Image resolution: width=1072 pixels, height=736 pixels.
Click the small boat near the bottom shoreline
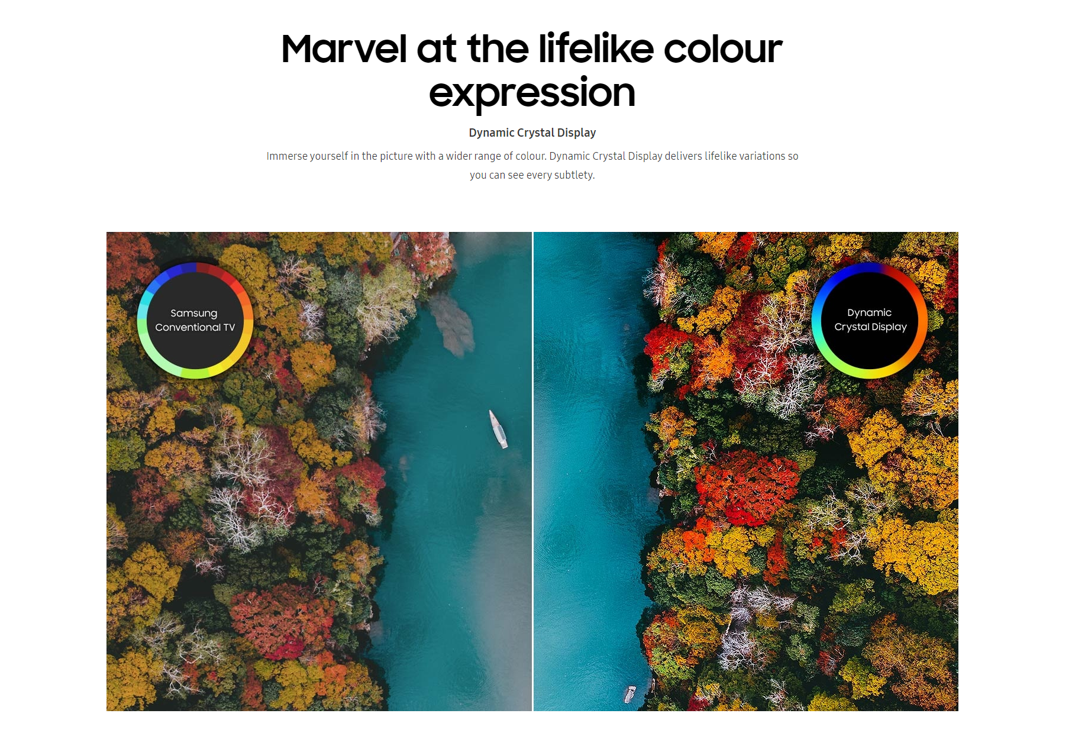[631, 694]
